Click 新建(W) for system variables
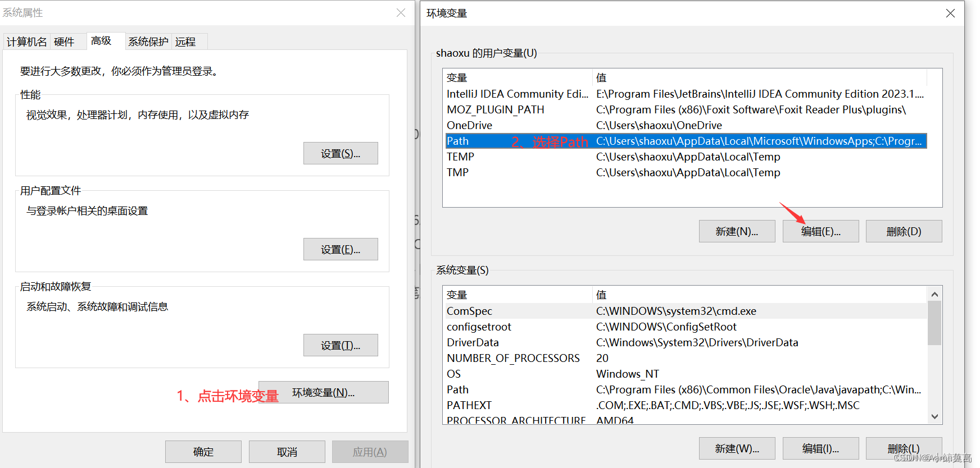Screen dimensions: 980x468 click(737, 448)
